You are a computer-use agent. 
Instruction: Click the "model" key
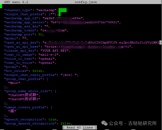[11, 38]
